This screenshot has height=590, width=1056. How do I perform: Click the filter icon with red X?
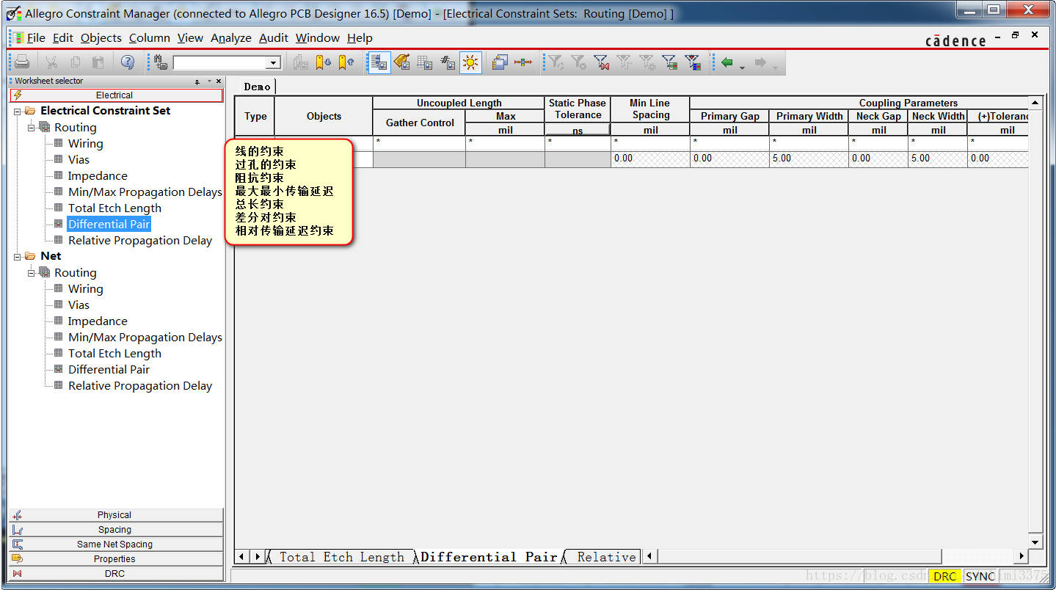pos(602,62)
